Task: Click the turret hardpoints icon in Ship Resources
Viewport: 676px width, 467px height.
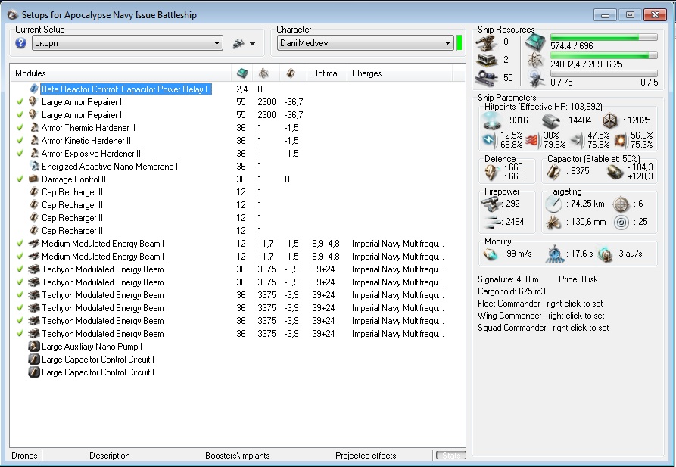Action: click(486, 42)
